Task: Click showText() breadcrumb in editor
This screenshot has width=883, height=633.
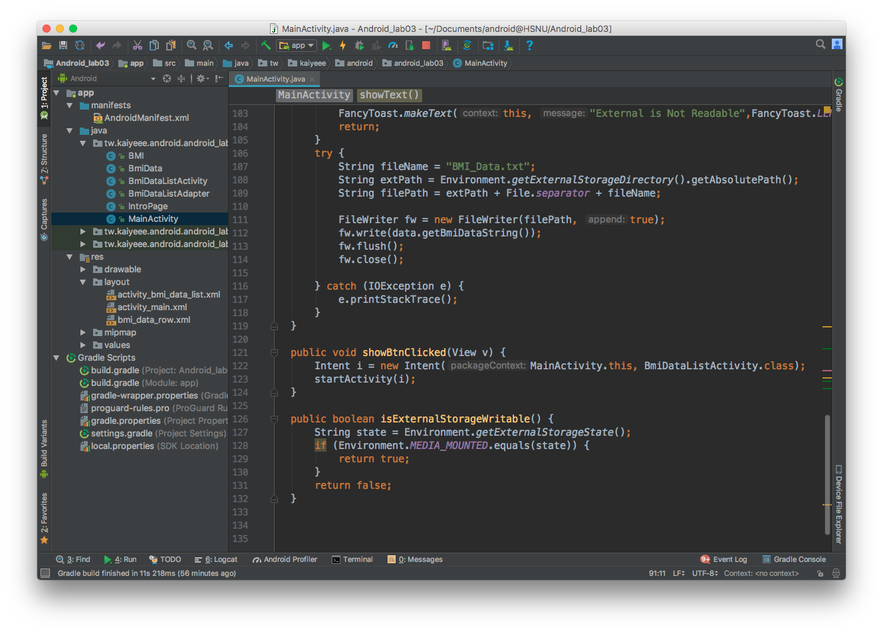Action: pyautogui.click(x=390, y=95)
